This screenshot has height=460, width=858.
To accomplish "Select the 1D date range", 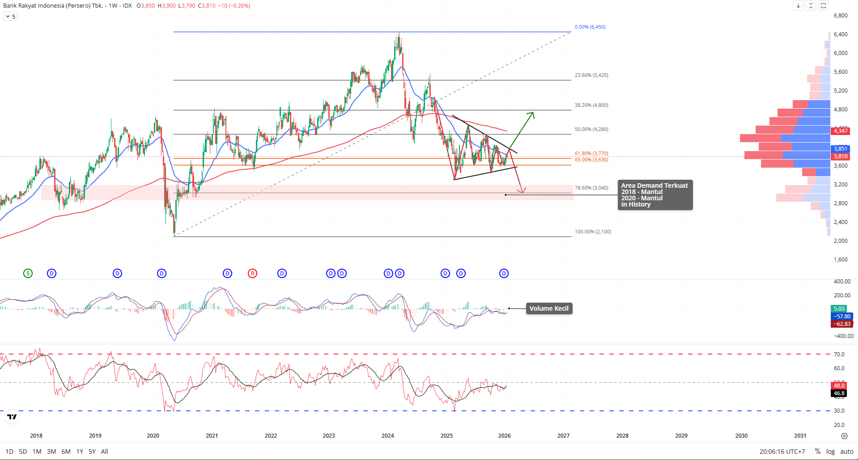I will [9, 452].
